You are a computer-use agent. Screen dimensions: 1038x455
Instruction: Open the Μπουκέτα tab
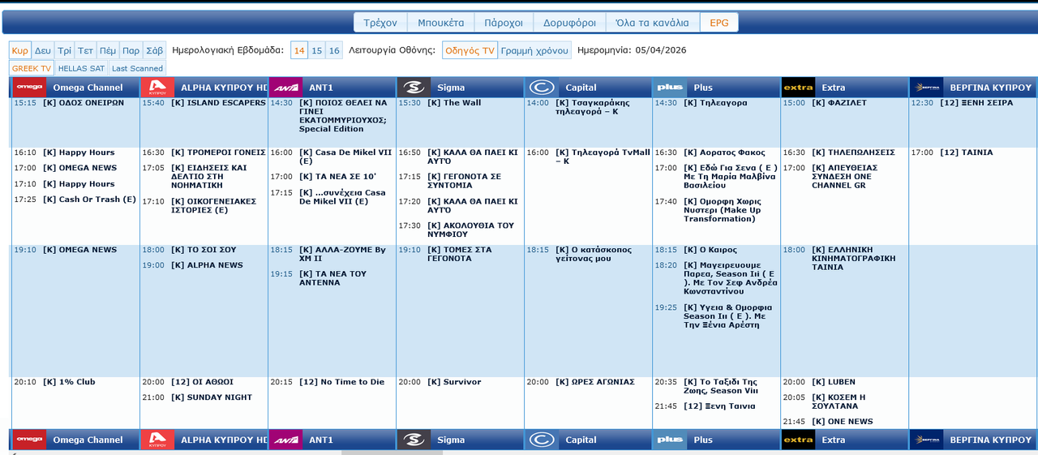tap(440, 23)
